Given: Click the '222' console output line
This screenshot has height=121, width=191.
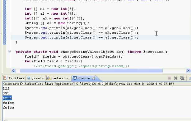Looking at the screenshot, I should coord(6,89).
